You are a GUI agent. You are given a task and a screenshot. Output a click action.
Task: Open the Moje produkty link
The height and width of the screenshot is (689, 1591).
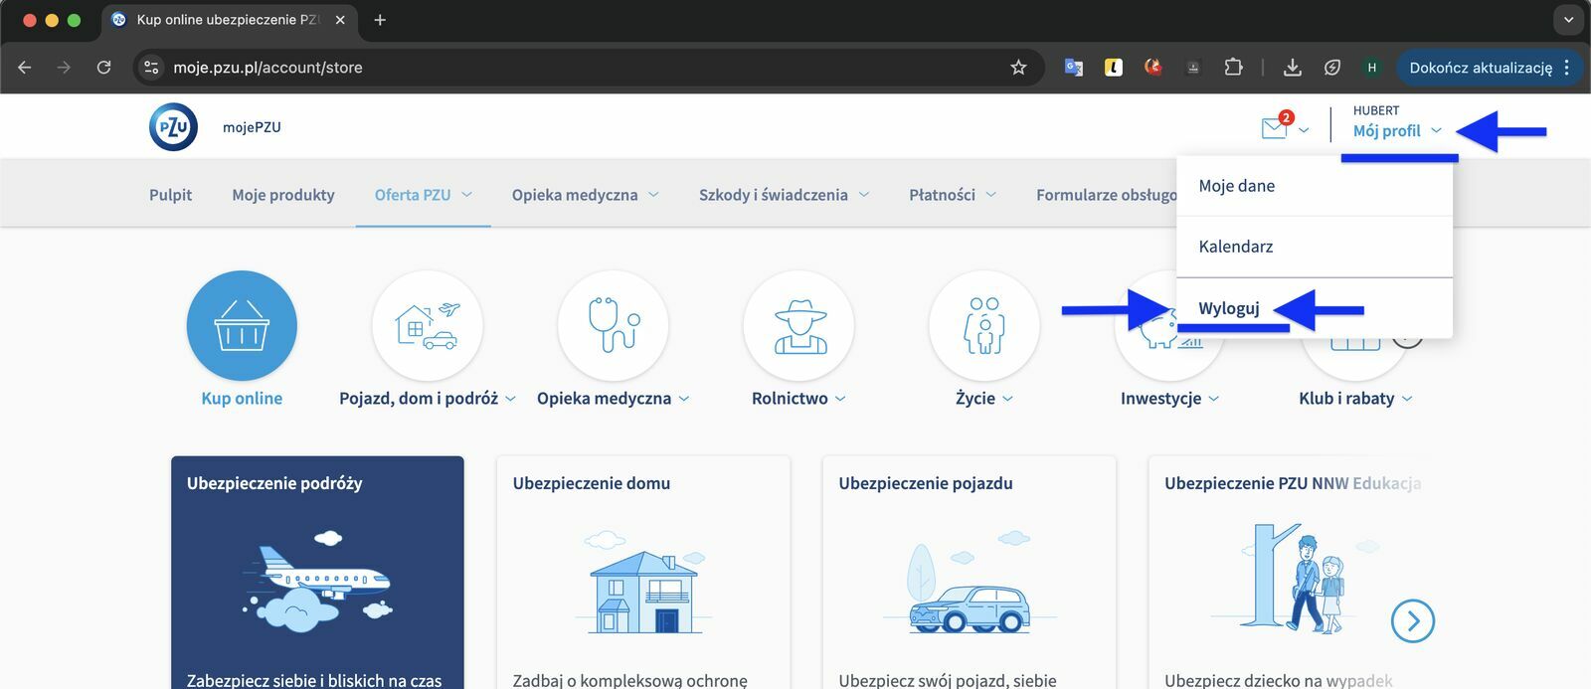click(283, 195)
